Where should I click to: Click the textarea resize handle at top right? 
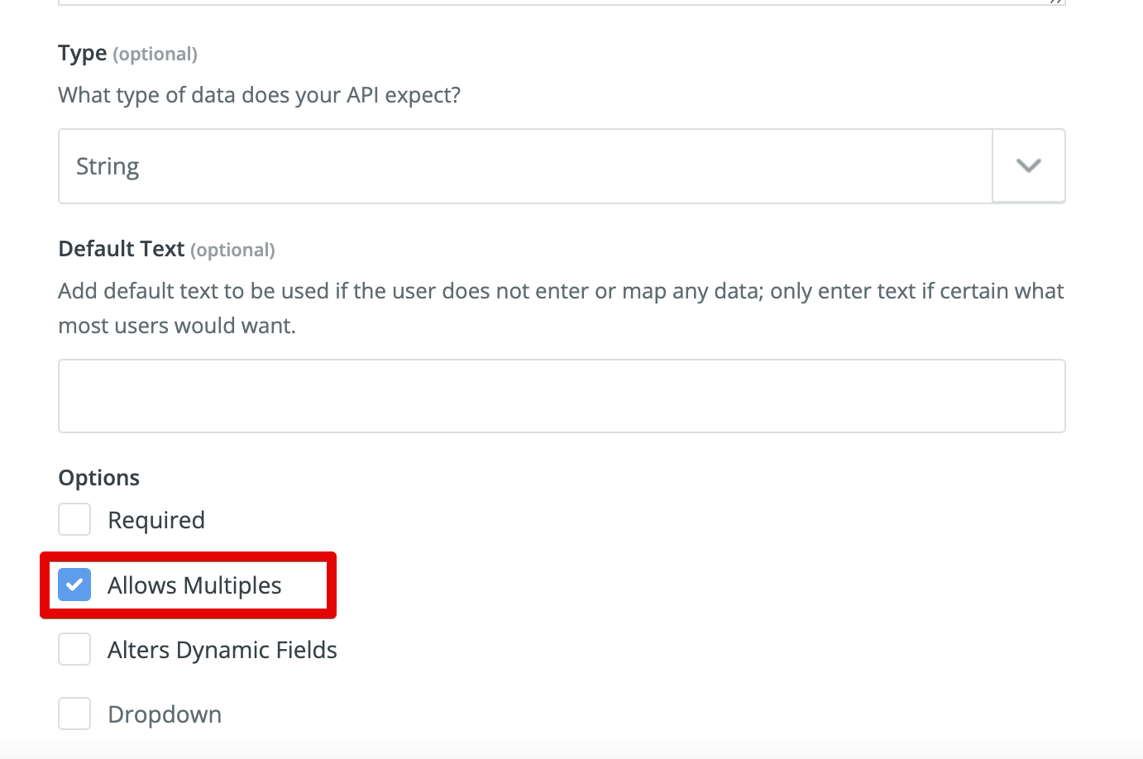1057,2
